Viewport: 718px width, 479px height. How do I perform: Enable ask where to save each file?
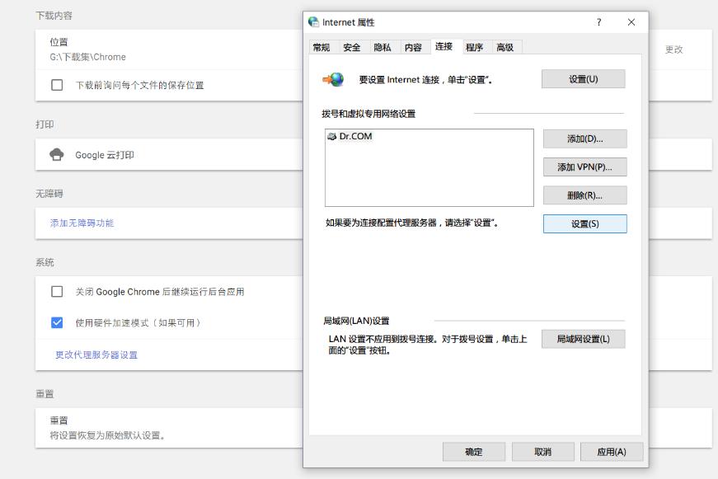point(57,85)
